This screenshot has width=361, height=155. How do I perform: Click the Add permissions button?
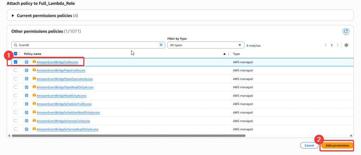pyautogui.click(x=337, y=146)
